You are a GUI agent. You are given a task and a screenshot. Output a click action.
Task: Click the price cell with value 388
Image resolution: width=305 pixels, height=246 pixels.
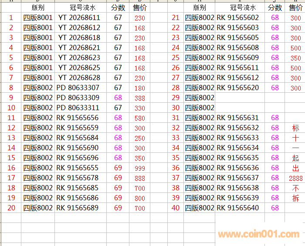139,98
